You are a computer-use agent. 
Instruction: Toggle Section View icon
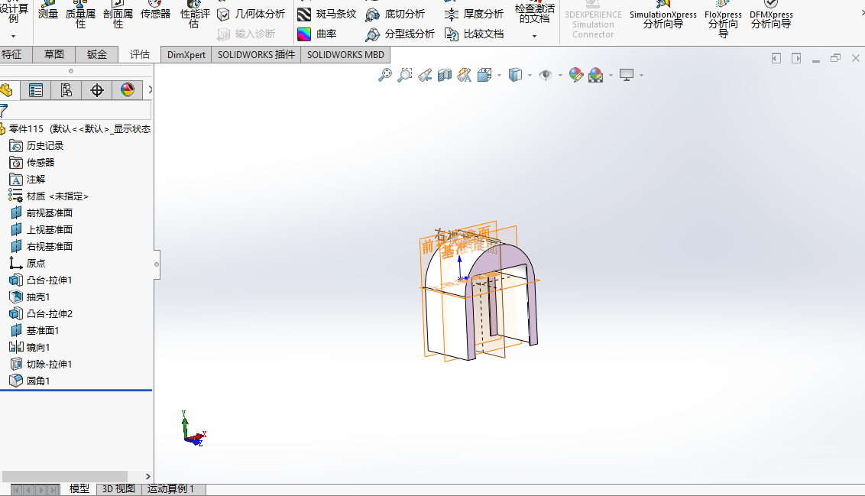pyautogui.click(x=445, y=75)
